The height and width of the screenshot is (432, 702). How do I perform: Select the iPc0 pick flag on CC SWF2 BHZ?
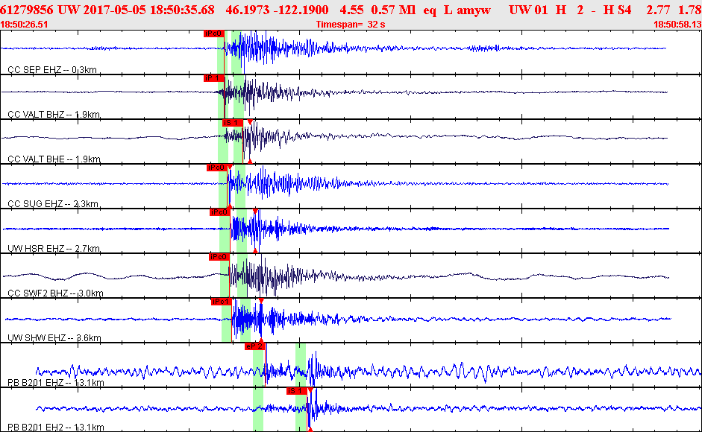click(x=219, y=257)
